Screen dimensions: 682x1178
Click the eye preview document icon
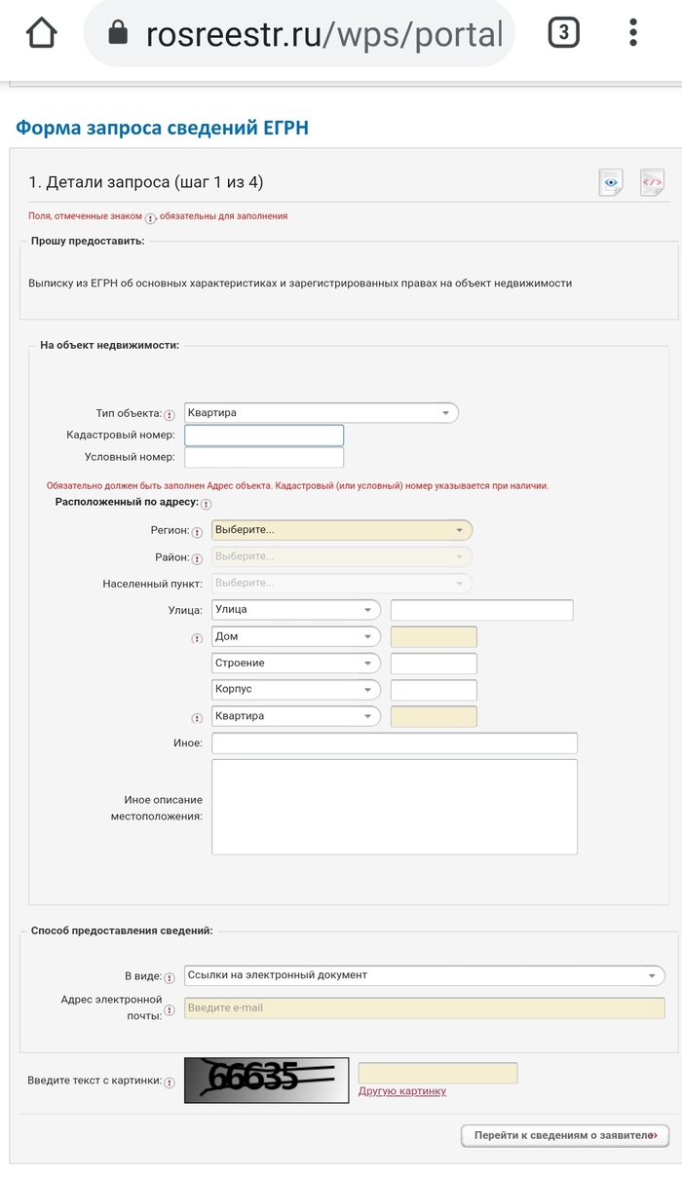click(610, 182)
